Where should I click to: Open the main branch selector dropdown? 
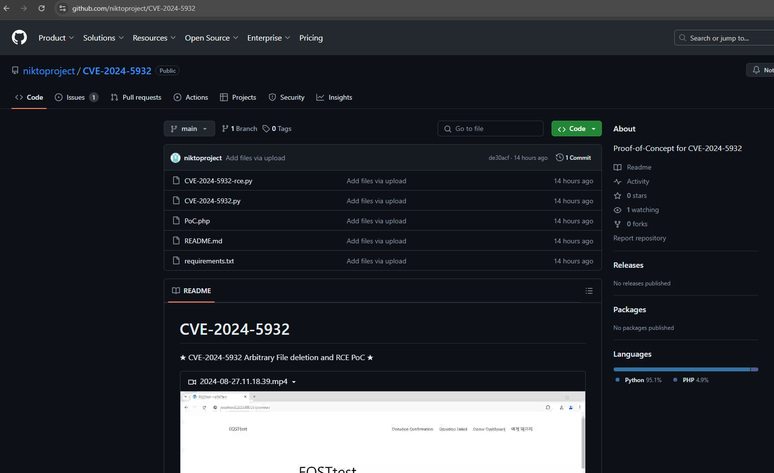189,129
